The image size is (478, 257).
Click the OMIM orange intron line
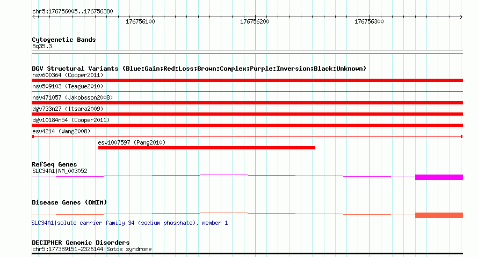coord(223,214)
